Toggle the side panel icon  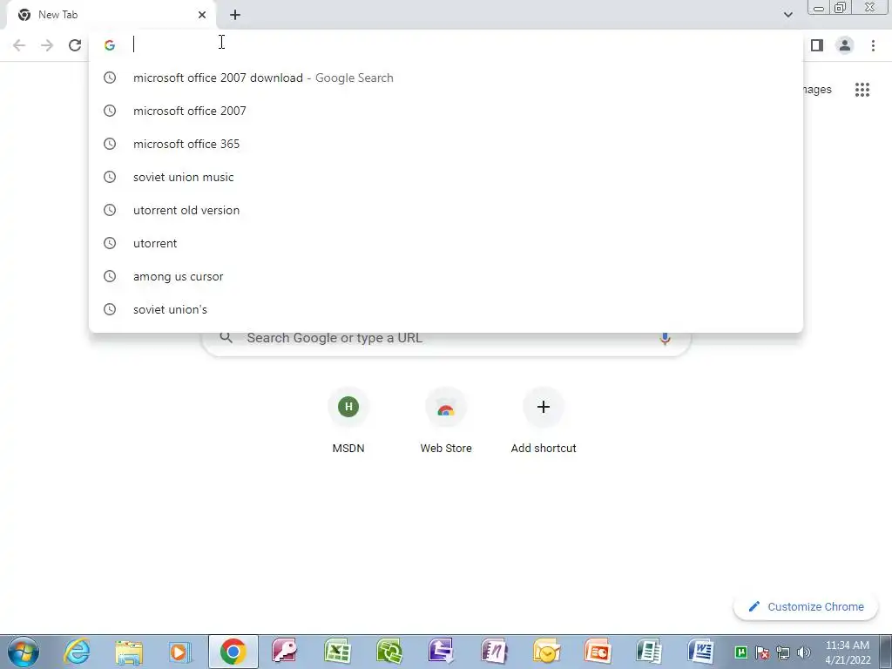[817, 45]
